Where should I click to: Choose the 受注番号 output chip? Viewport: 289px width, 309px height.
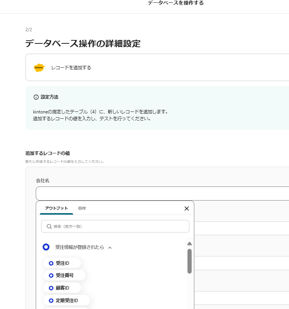pyautogui.click(x=64, y=275)
